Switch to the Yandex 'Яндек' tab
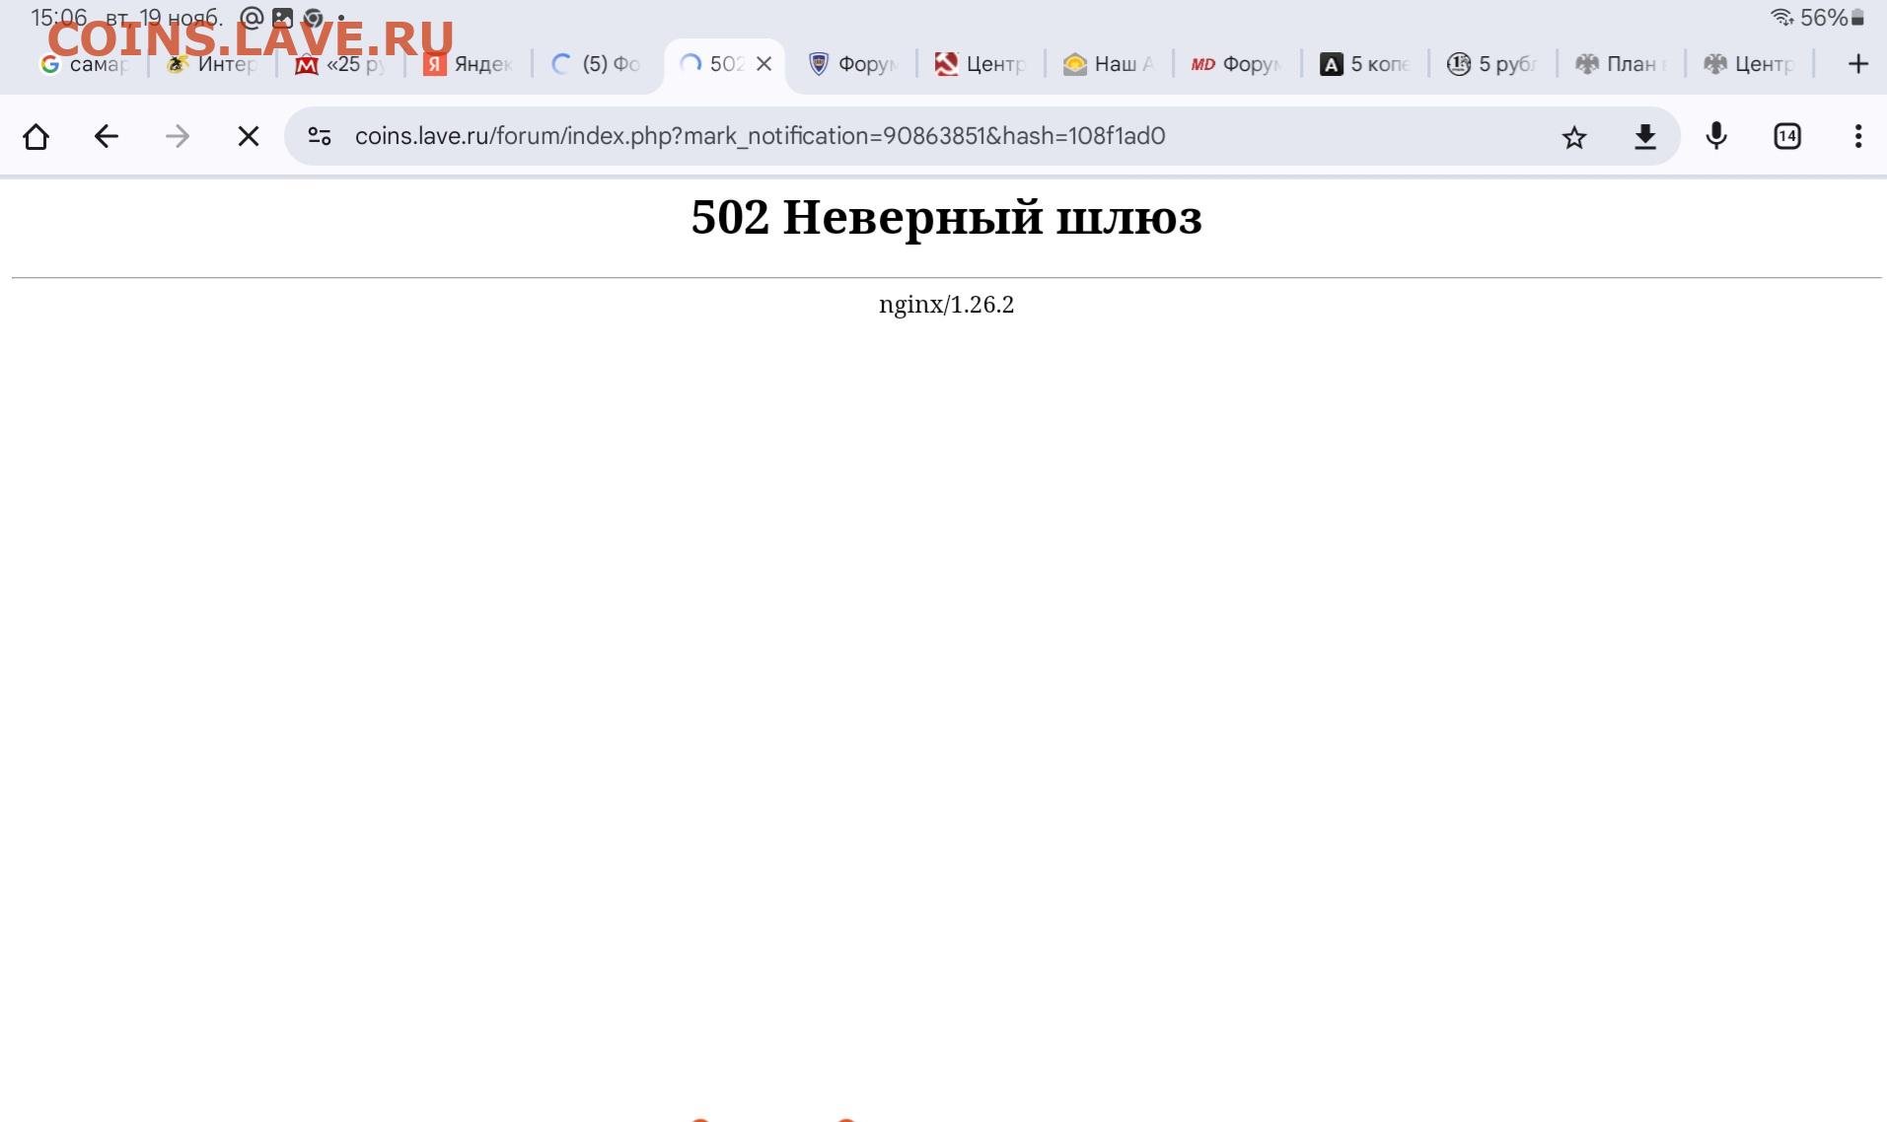Image resolution: width=1887 pixels, height=1122 pixels. 469,64
